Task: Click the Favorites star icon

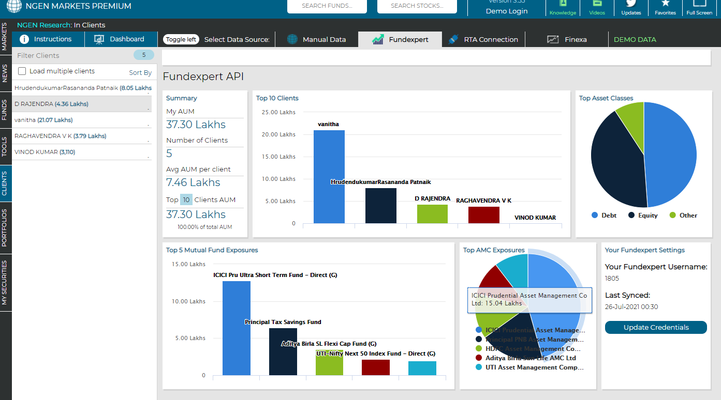Action: pos(665,4)
